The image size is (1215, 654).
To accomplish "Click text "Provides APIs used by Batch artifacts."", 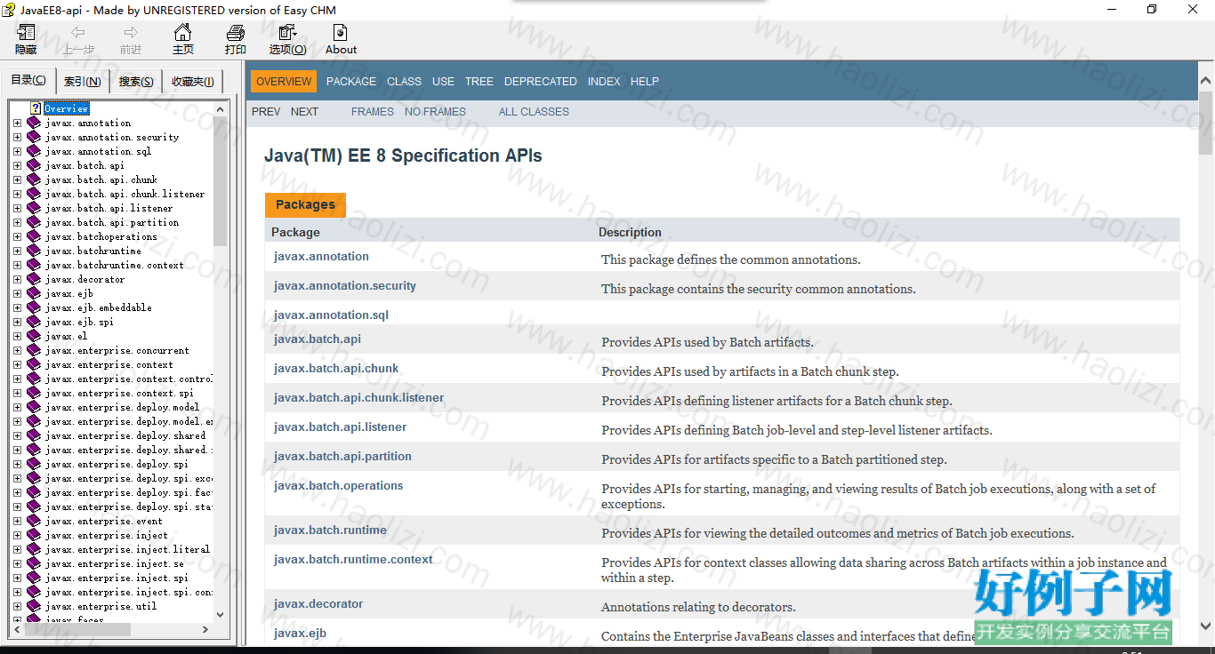I will coord(707,343).
